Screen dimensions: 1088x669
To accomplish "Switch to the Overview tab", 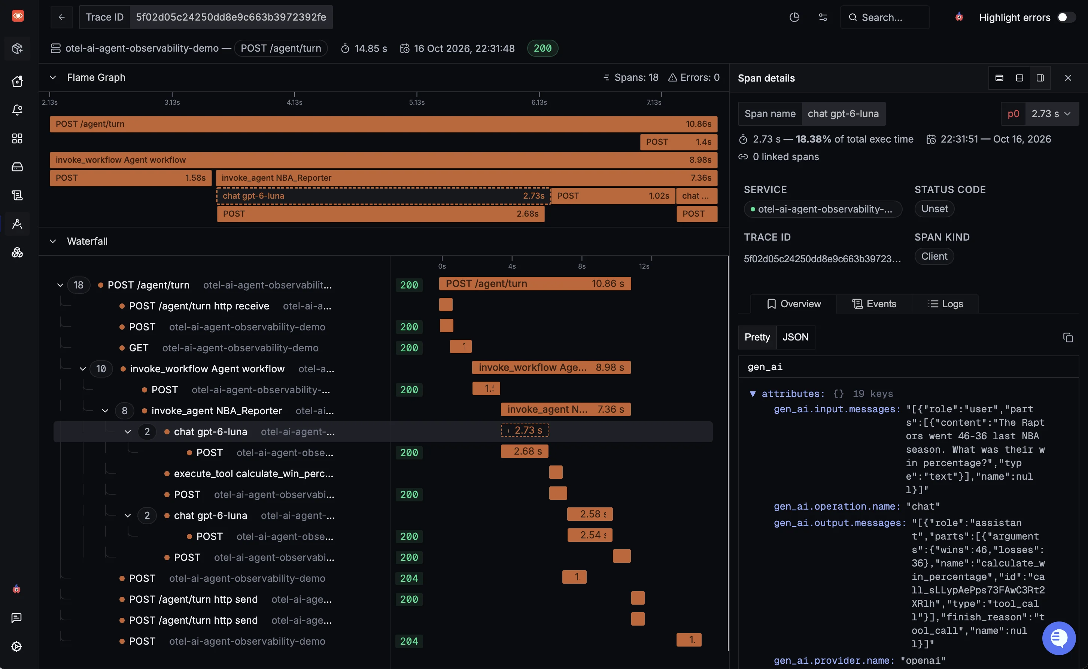I will pos(793,304).
